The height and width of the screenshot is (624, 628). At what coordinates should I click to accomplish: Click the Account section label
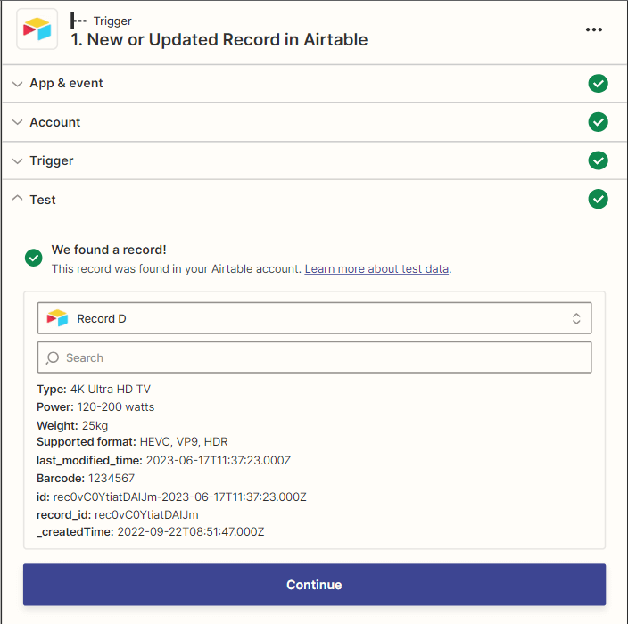(55, 122)
